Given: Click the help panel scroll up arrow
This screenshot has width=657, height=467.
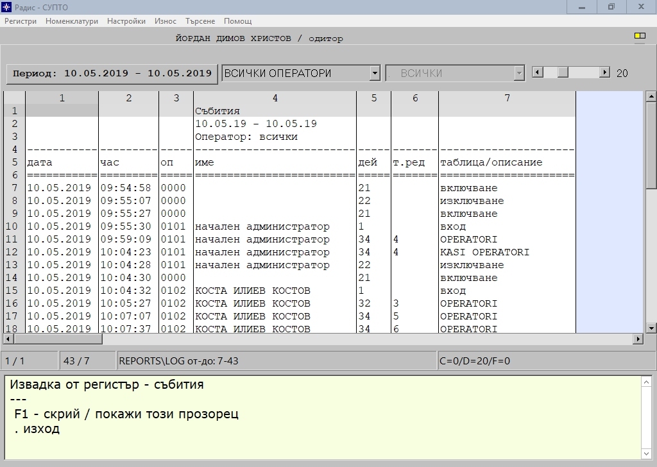Looking at the screenshot, I should click(647, 382).
